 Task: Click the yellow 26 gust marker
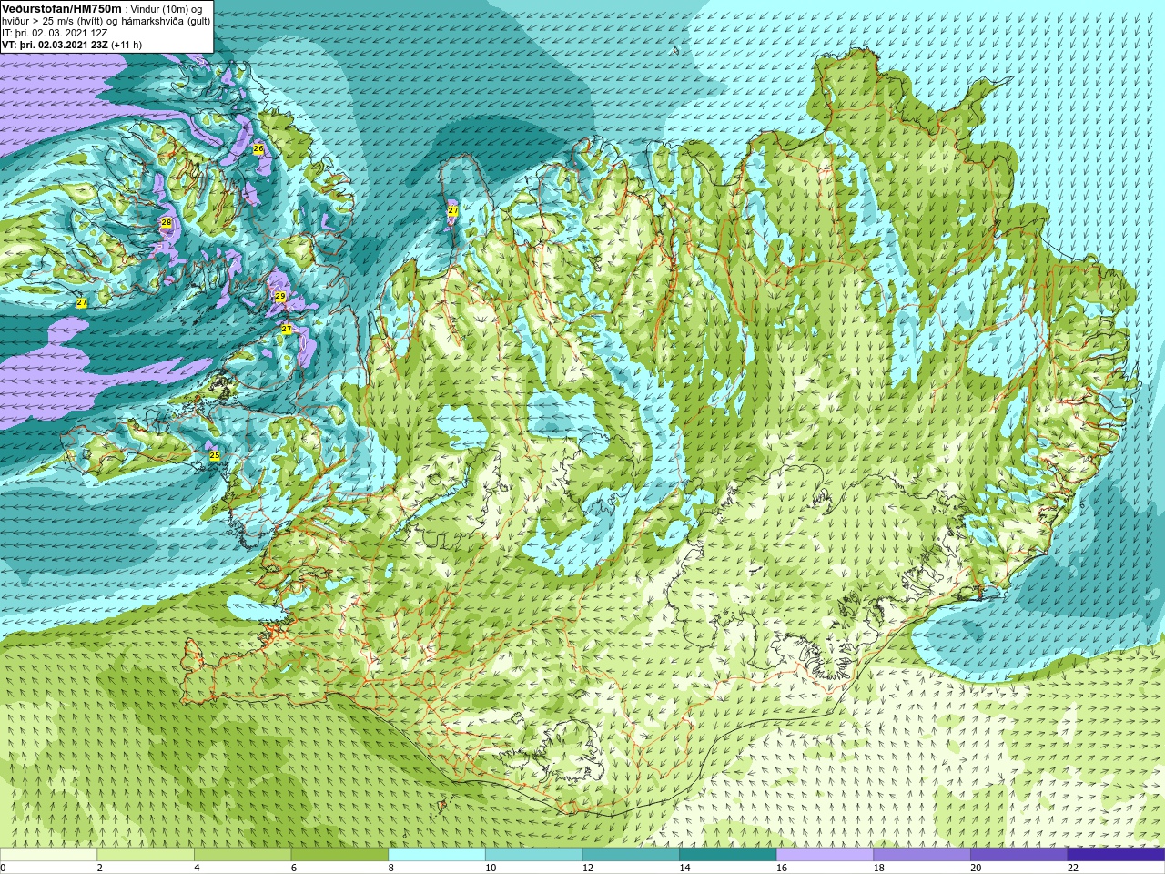(x=258, y=148)
